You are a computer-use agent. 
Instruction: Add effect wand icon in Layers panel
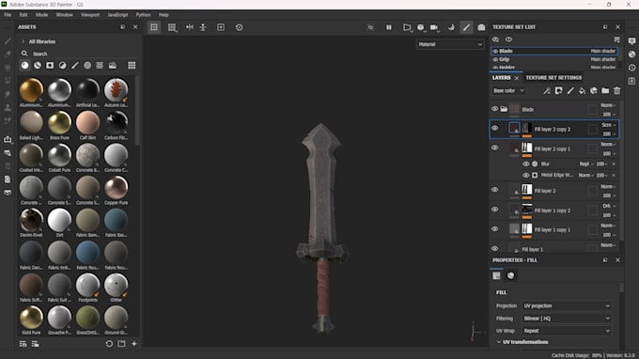[547, 90]
